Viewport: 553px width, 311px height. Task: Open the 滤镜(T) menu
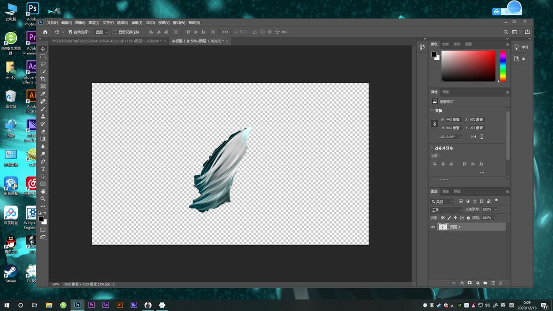[137, 23]
